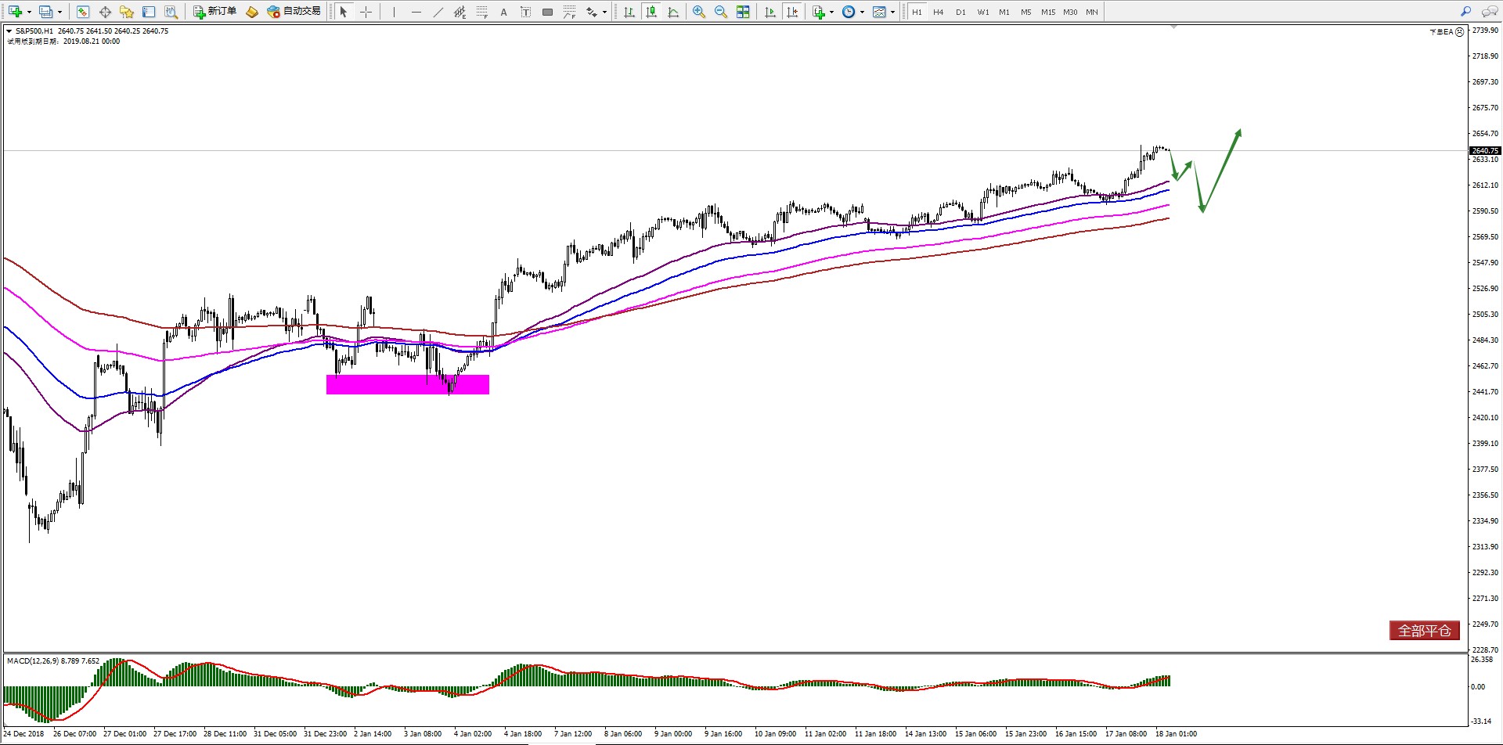Viewport: 1503px width, 745px height.
Task: Open indicators list icon
Action: [x=818, y=12]
